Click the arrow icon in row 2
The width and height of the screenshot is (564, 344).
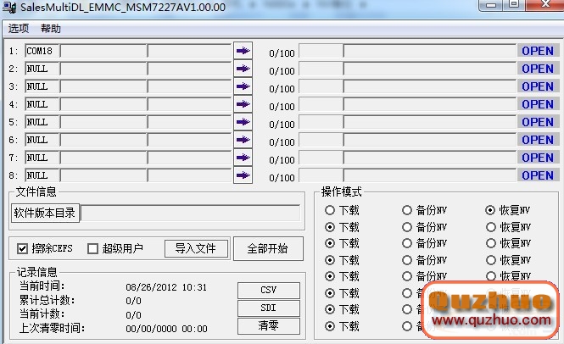[243, 69]
